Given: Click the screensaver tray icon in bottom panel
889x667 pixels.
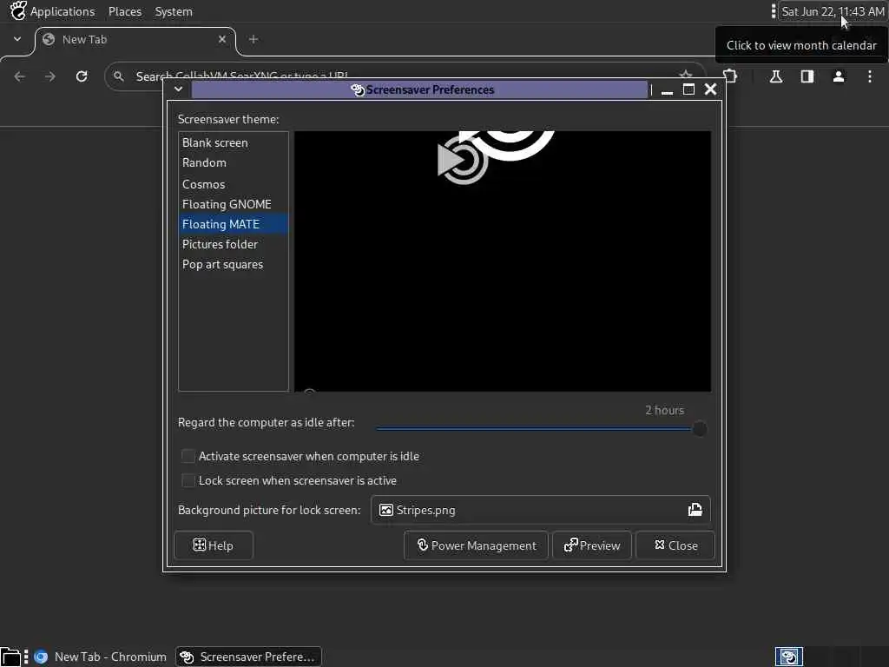Looking at the screenshot, I should tap(788, 657).
